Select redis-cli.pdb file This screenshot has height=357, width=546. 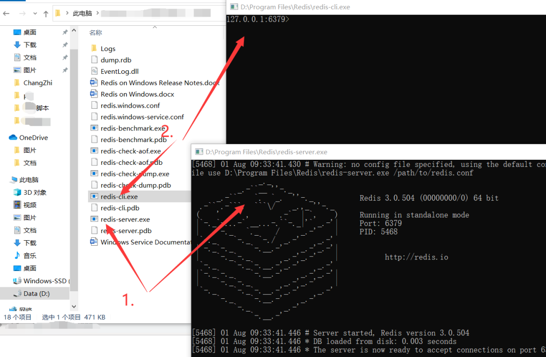point(120,208)
